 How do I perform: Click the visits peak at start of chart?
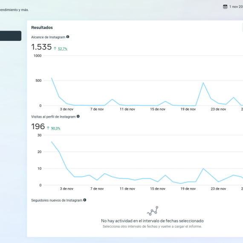click(x=52, y=142)
